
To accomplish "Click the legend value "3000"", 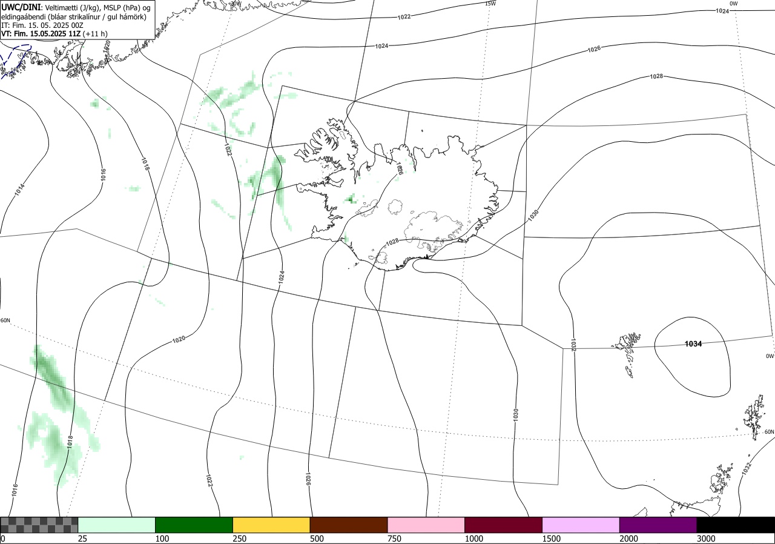I will [x=706, y=539].
